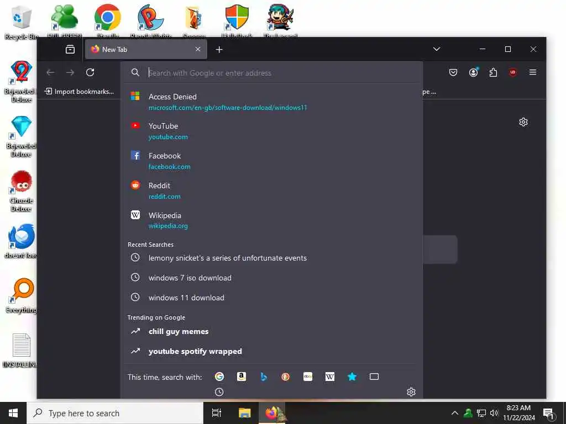The height and width of the screenshot is (424, 566).
Task: Open Everything search desktop shortcut
Action: (x=22, y=296)
